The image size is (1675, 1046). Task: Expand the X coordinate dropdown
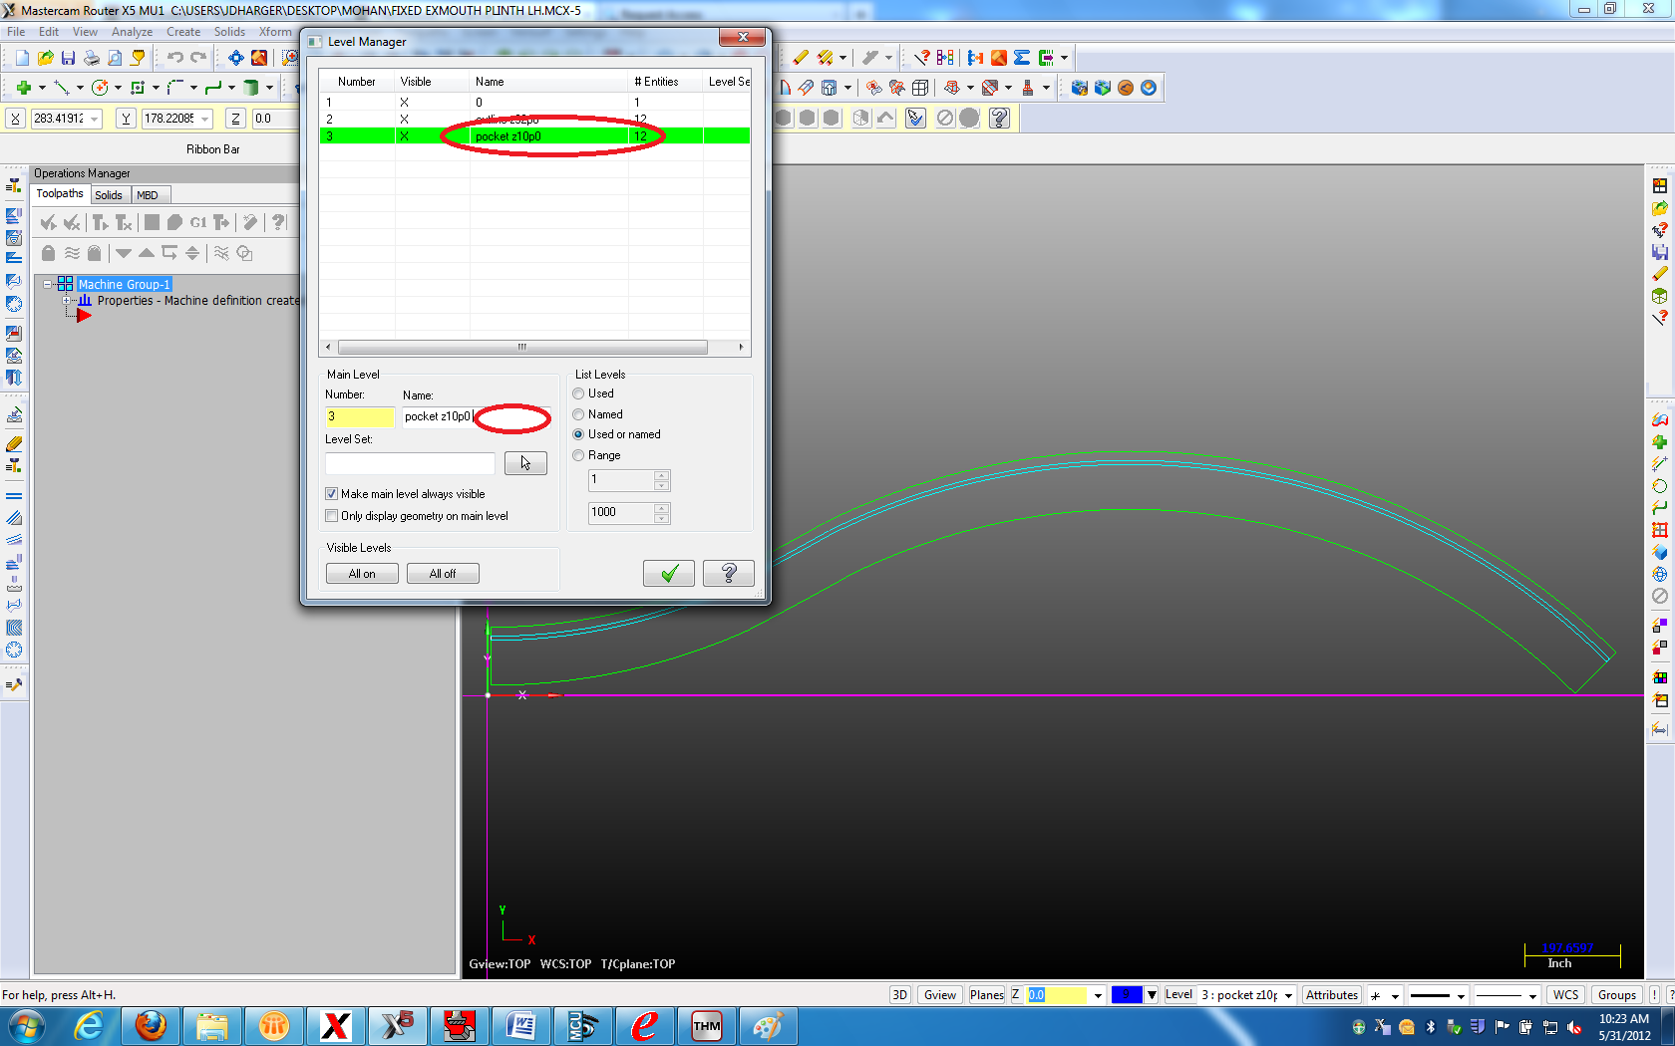[x=95, y=119]
